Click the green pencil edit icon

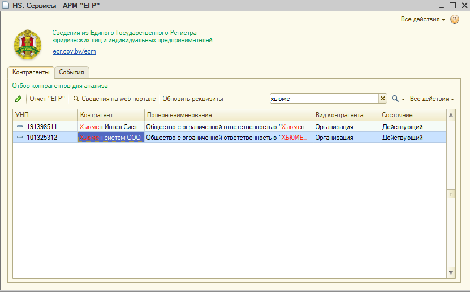19,99
